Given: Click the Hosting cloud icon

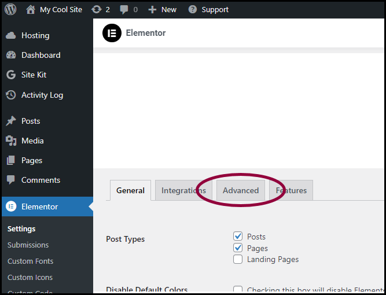Looking at the screenshot, I should [x=11, y=35].
